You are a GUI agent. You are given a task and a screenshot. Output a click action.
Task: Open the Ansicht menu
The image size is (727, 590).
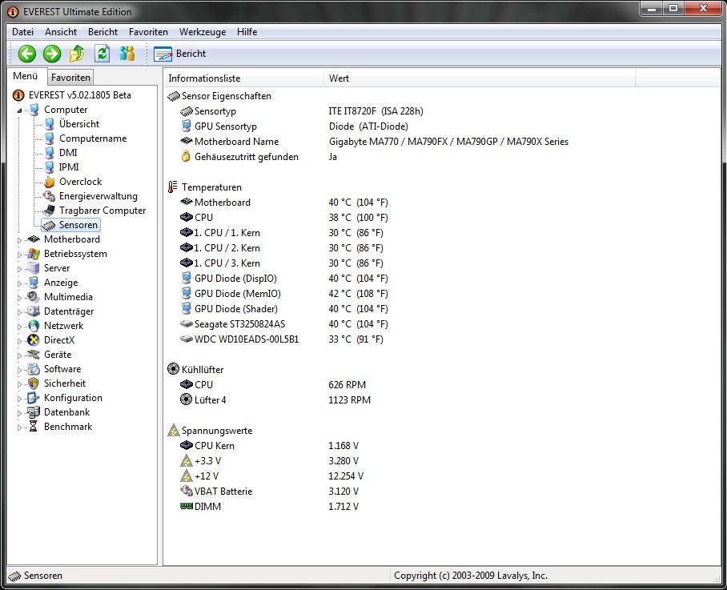point(61,32)
